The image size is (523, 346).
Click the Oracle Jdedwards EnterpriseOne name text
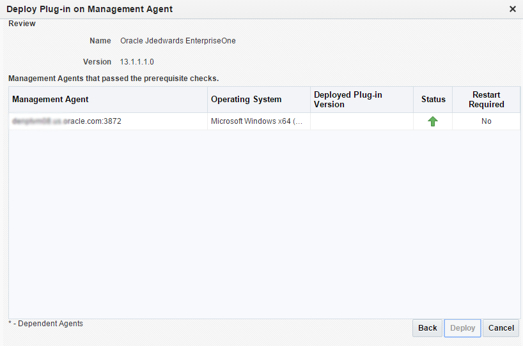[178, 41]
